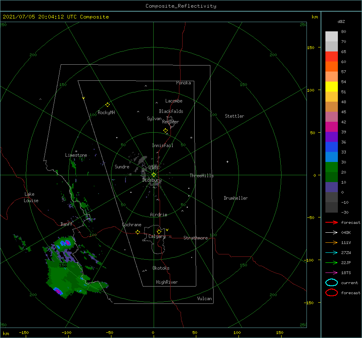Click the HighRiver label
This screenshot has height=338, width=362.
point(167,282)
